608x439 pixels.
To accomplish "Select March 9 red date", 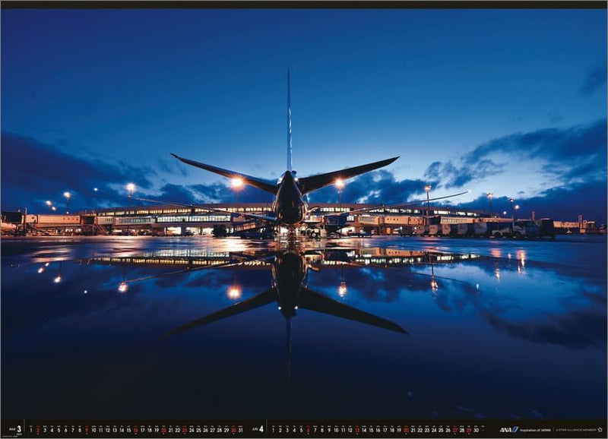I will (x=87, y=430).
